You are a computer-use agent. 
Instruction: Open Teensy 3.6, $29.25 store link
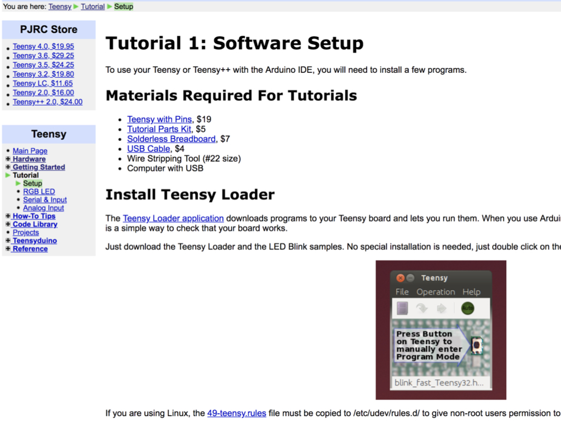(43, 55)
